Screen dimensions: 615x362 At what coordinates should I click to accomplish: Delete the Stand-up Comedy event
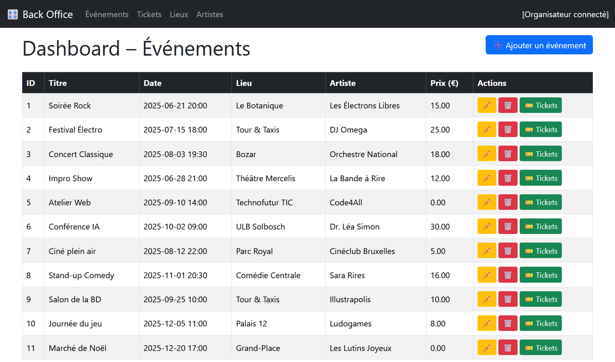508,275
